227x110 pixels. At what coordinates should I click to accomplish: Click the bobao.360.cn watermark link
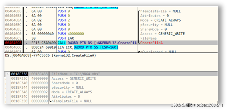pyautogui.click(x=199, y=105)
